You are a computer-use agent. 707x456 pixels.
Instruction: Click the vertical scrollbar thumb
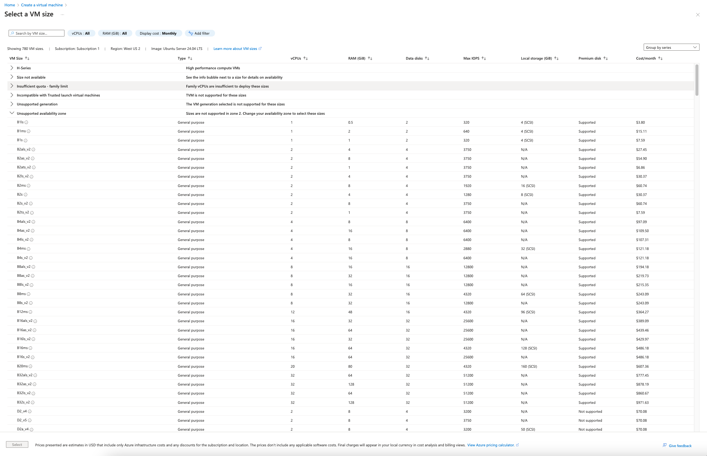point(697,80)
